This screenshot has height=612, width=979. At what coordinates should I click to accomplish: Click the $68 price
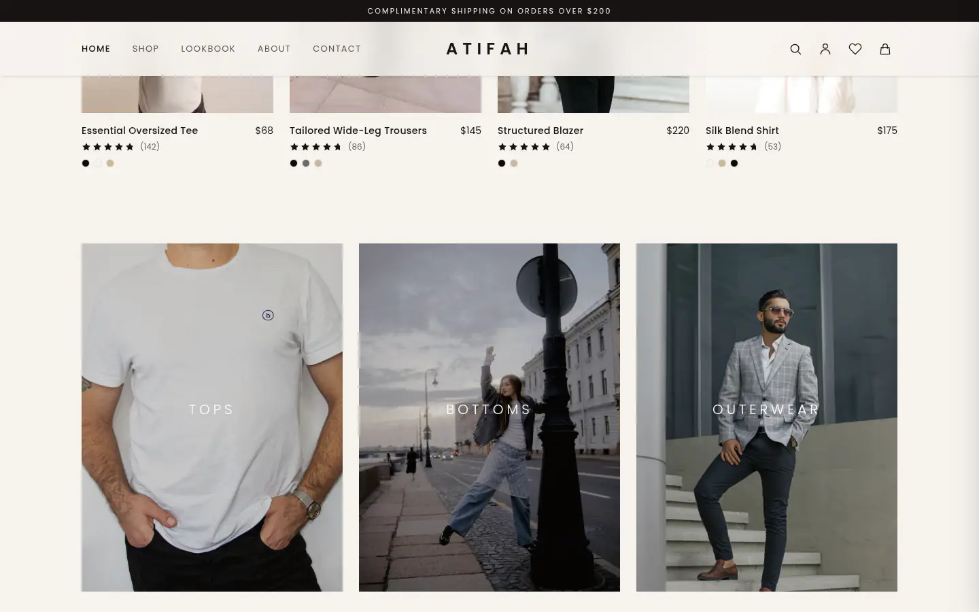coord(264,131)
